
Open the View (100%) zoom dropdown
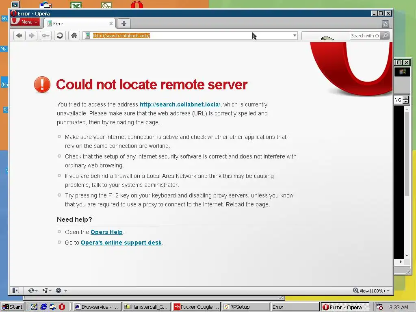click(374, 291)
